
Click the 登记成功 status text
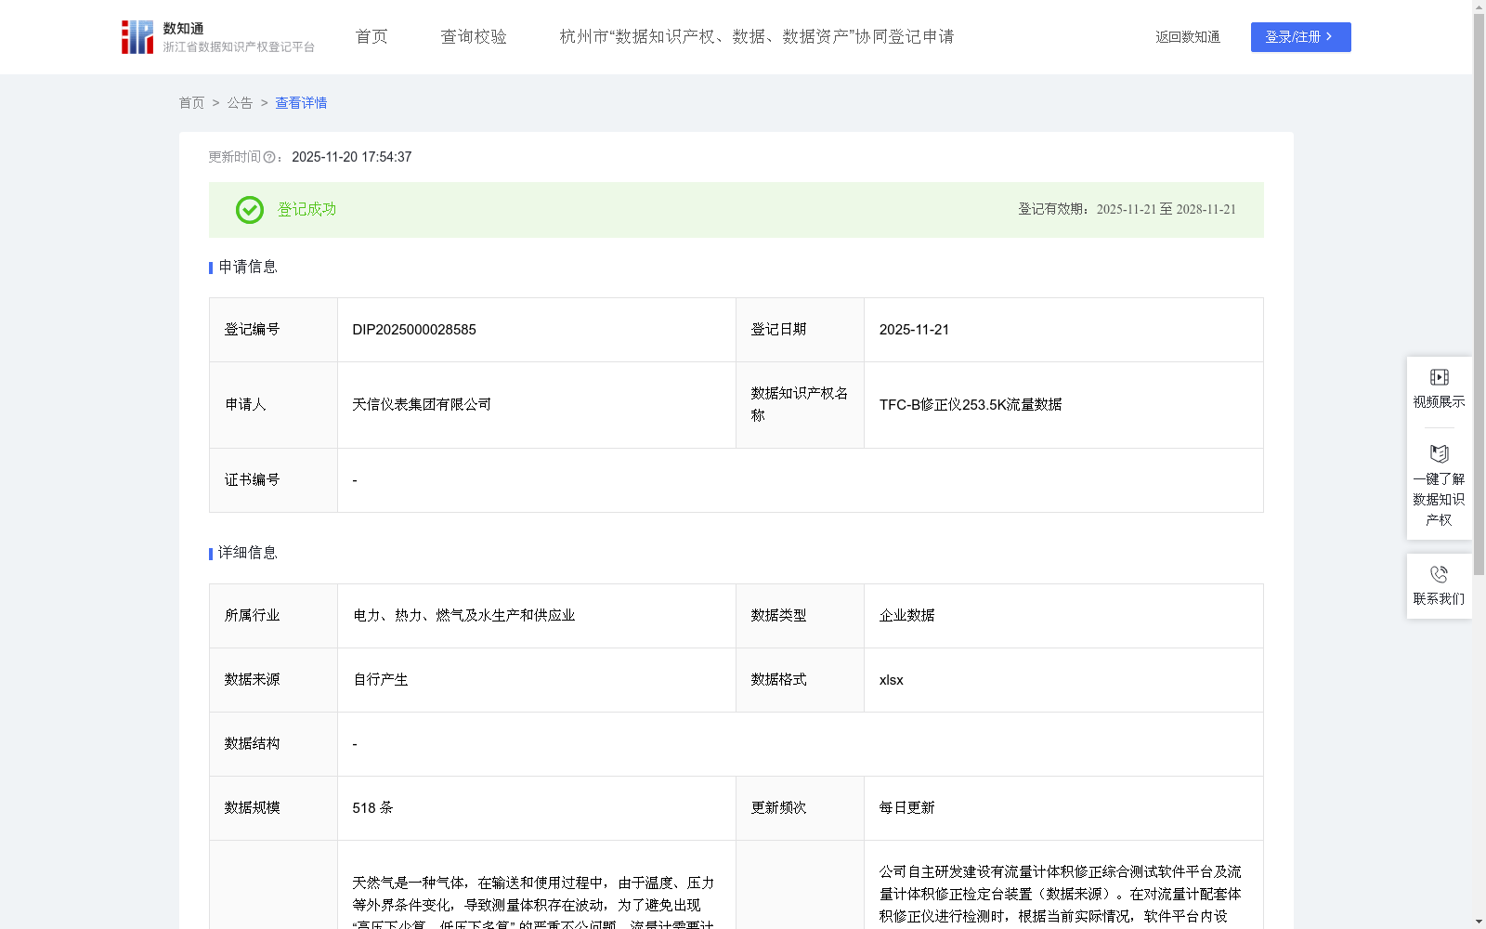click(307, 210)
